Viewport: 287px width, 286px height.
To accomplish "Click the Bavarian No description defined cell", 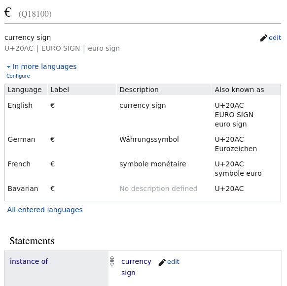I will (158, 189).
